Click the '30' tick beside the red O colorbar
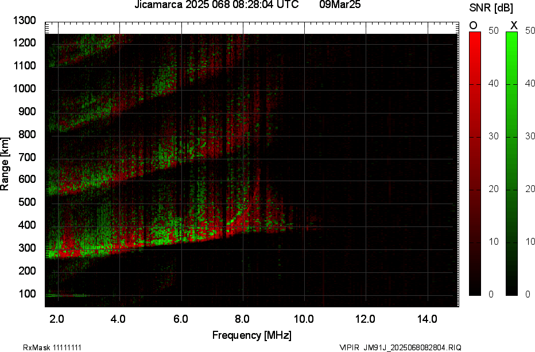 pos(494,136)
